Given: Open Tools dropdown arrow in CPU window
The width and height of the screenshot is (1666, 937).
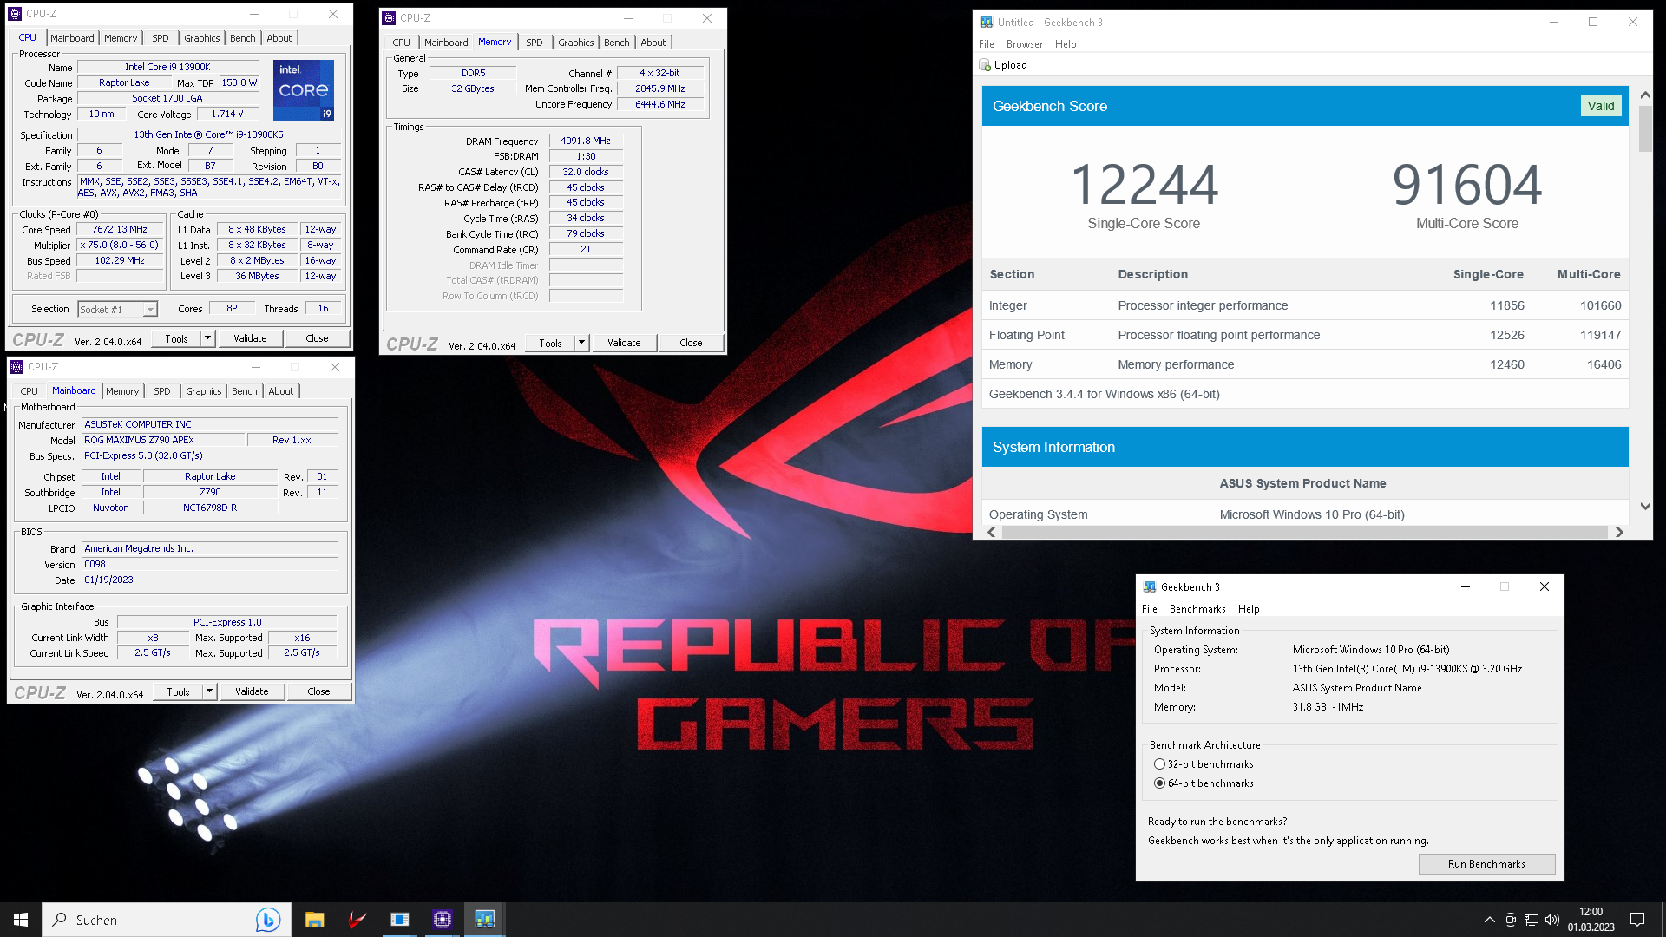Looking at the screenshot, I should (207, 338).
